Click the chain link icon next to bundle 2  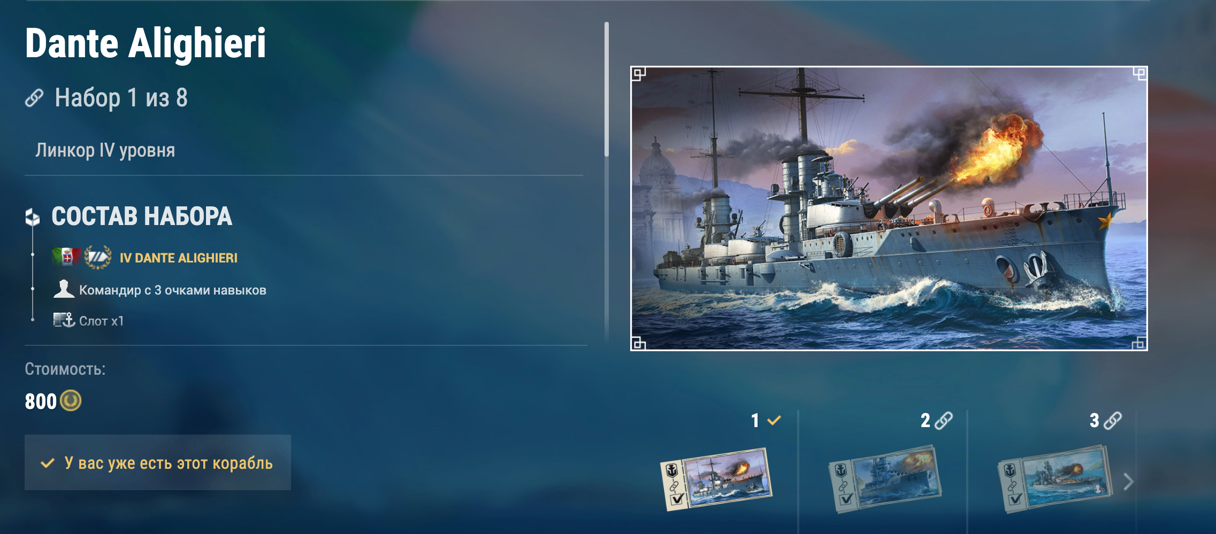pyautogui.click(x=944, y=421)
